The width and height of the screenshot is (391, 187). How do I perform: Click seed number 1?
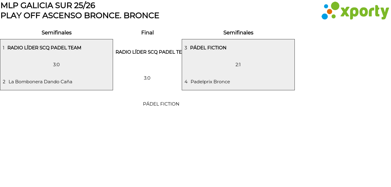(4, 48)
